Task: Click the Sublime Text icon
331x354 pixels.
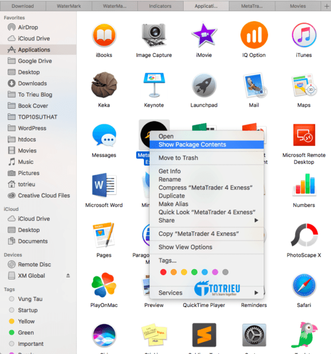Action: coord(204,335)
